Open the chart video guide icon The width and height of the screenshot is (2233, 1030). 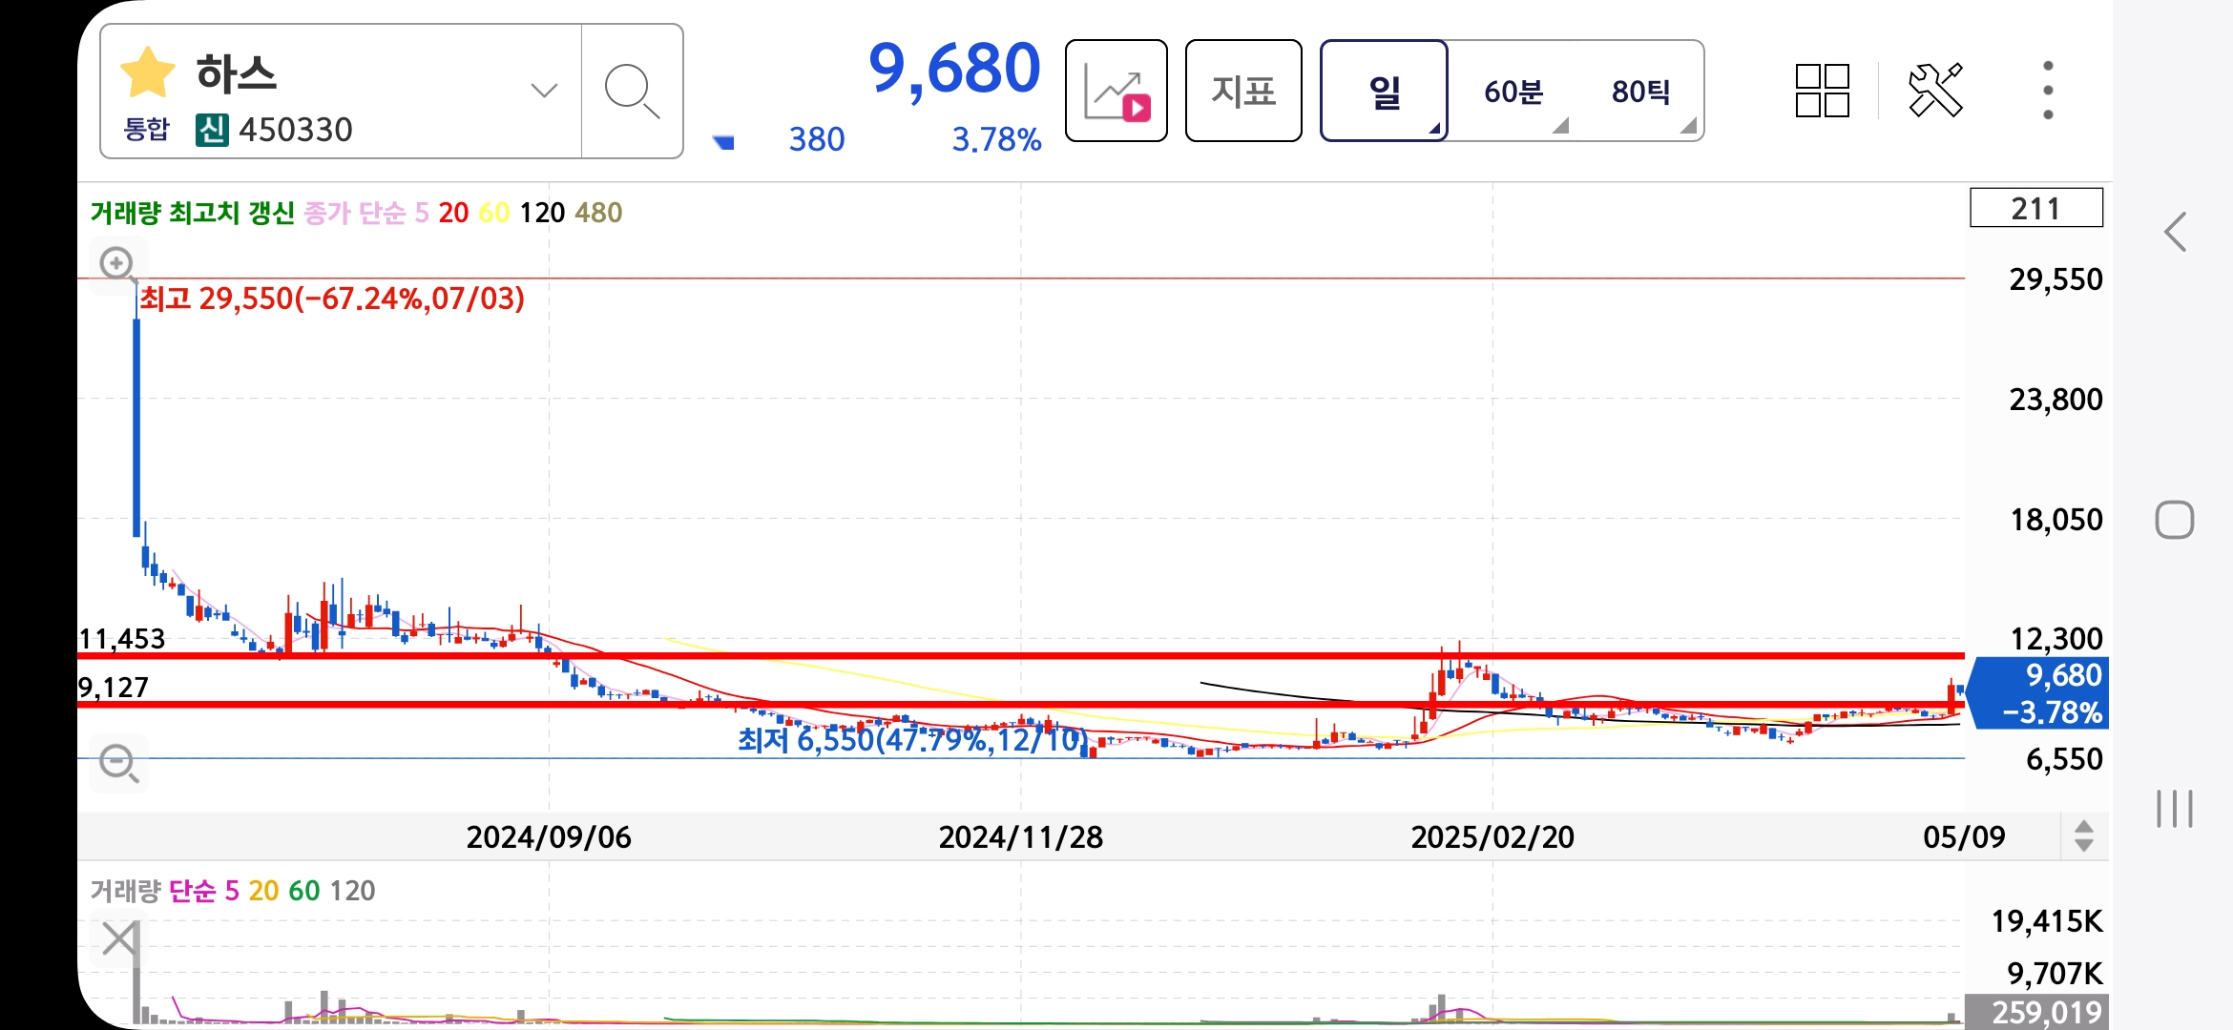click(x=1116, y=92)
